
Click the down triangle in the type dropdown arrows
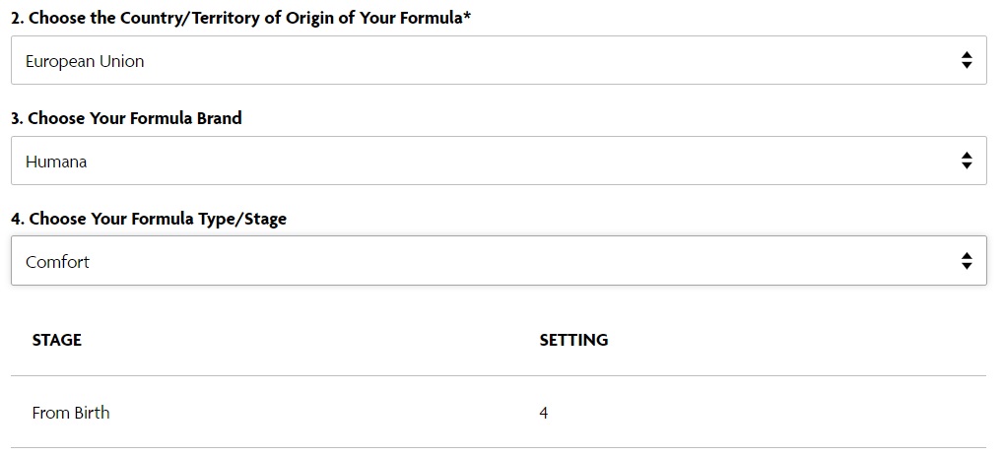(x=967, y=266)
